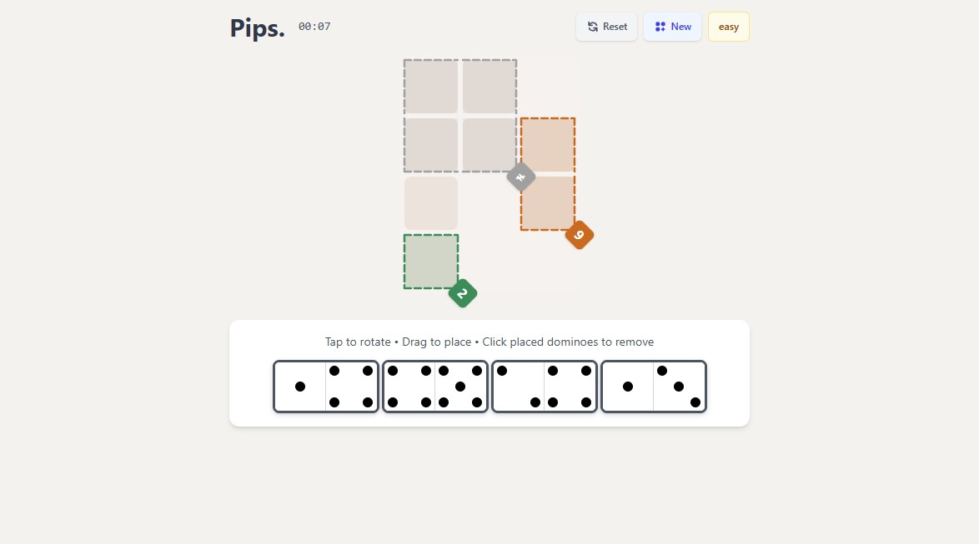Tap the 2-4 domino in the tray
The height and width of the screenshot is (544, 979).
[545, 386]
